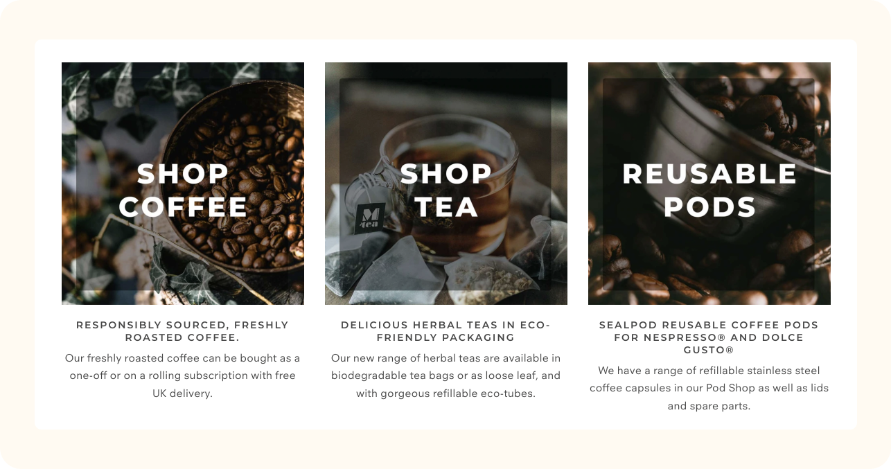Click the SHOP TEA overlay title
Viewport: 891px width, 469px height.
pos(446,191)
